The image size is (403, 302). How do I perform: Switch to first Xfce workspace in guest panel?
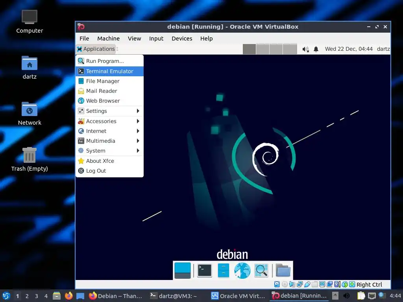click(x=249, y=49)
